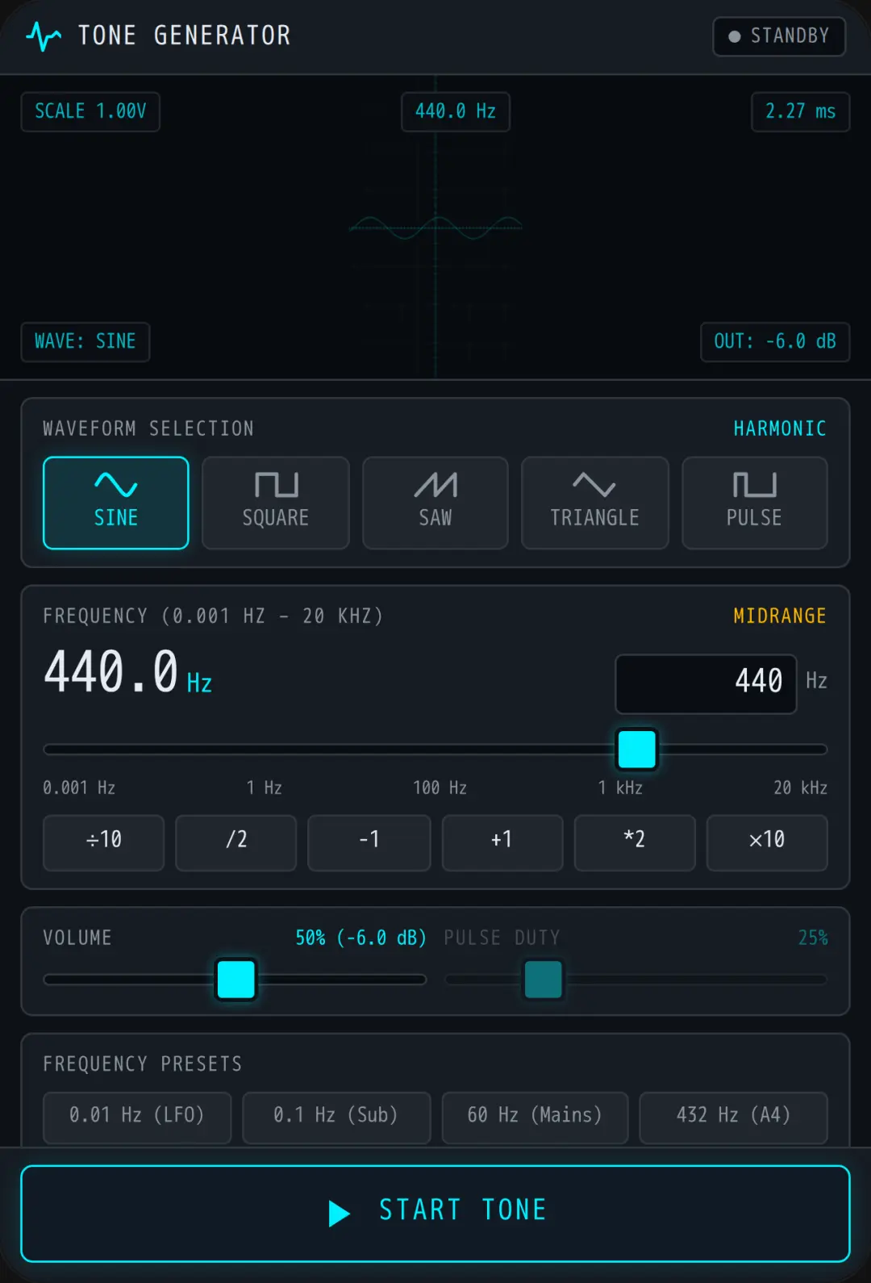Click the 25% pulse duty value

813,938
